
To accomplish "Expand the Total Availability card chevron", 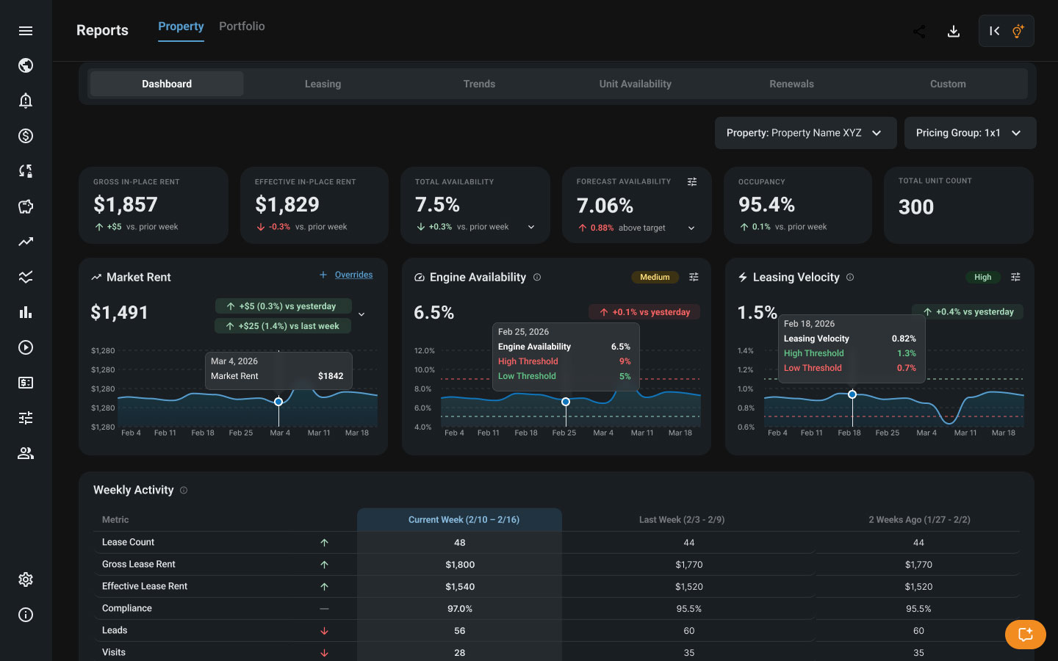I will coord(531,227).
